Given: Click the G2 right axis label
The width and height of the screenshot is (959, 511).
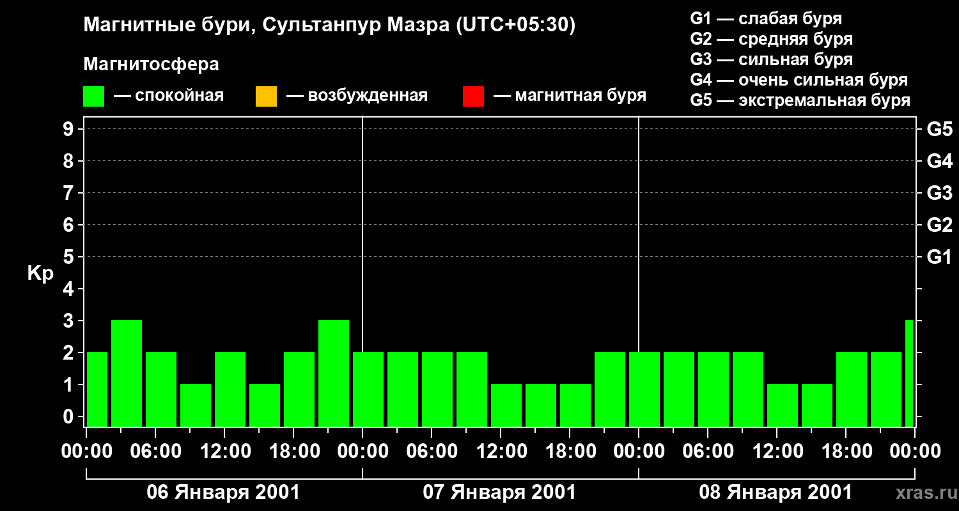Looking at the screenshot, I should pos(939,225).
